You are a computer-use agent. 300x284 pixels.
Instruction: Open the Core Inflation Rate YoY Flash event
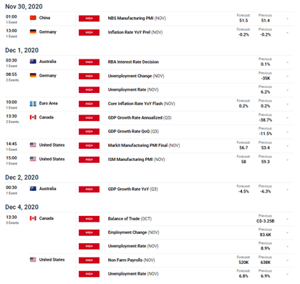(x=141, y=104)
